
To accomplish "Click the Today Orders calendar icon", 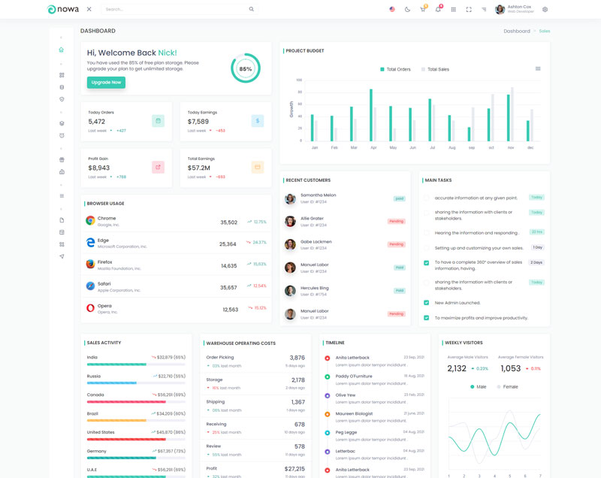I will [x=158, y=121].
